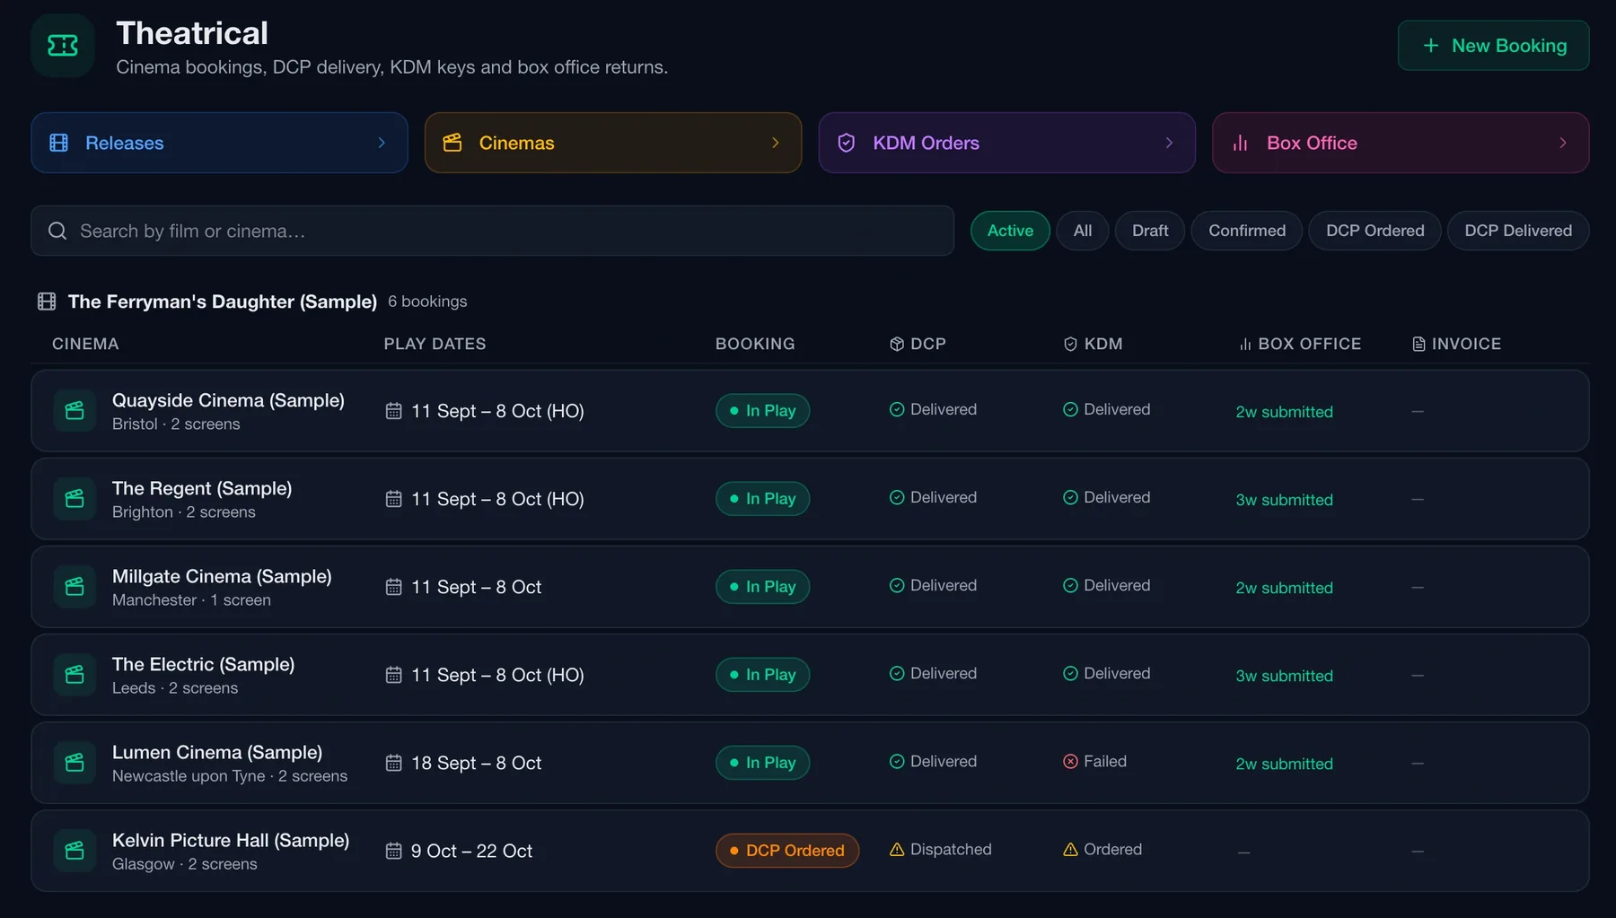Filter bookings by DCP Delivered
Viewport: 1616px width, 918px height.
click(x=1518, y=231)
